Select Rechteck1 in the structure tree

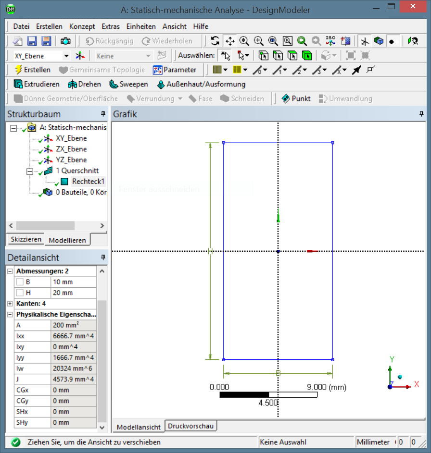(x=88, y=182)
